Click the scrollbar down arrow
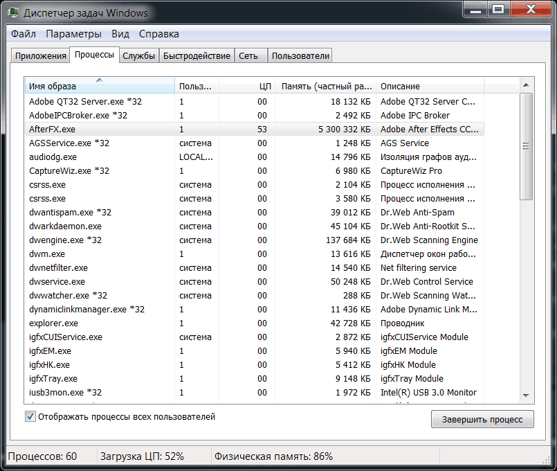557x471 pixels. click(526, 396)
